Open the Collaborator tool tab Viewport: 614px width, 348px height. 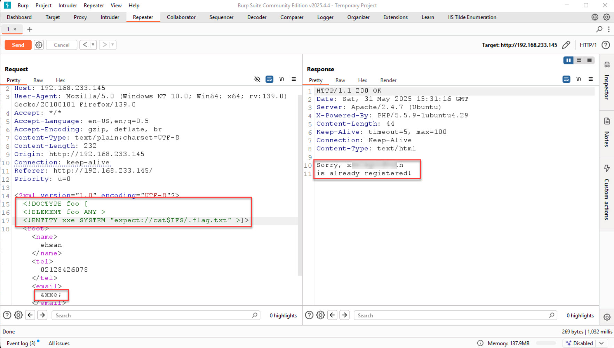181,17
